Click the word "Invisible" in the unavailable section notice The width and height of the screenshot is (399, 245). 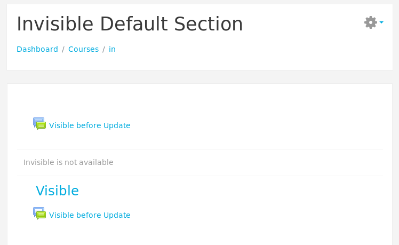pyautogui.click(x=39, y=162)
